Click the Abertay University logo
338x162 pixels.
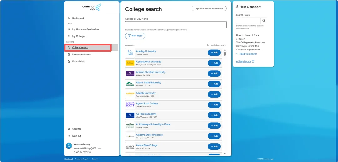(130, 53)
